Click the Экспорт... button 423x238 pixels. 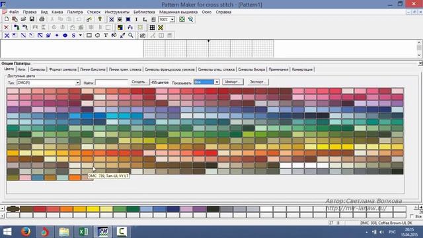click(258, 82)
